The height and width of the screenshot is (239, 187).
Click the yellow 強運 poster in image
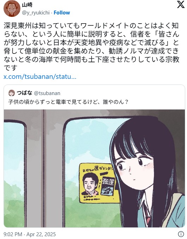(x=98, y=183)
